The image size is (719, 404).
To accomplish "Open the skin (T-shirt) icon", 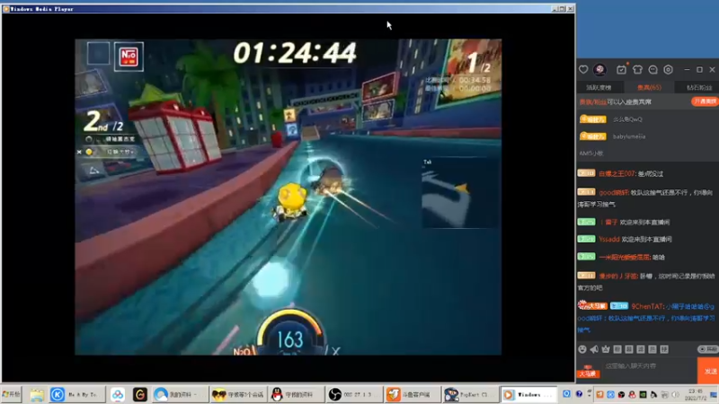I will pyautogui.click(x=637, y=70).
